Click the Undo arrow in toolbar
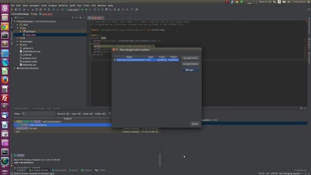The width and height of the screenshot is (311, 175). 24,10
